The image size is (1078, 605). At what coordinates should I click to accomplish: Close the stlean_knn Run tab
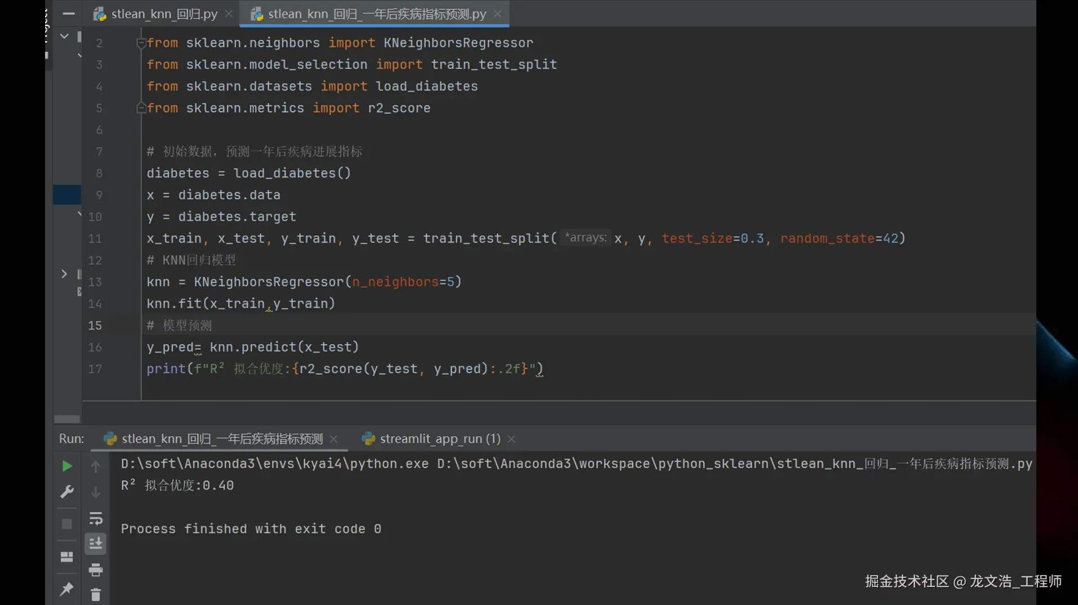coord(333,439)
